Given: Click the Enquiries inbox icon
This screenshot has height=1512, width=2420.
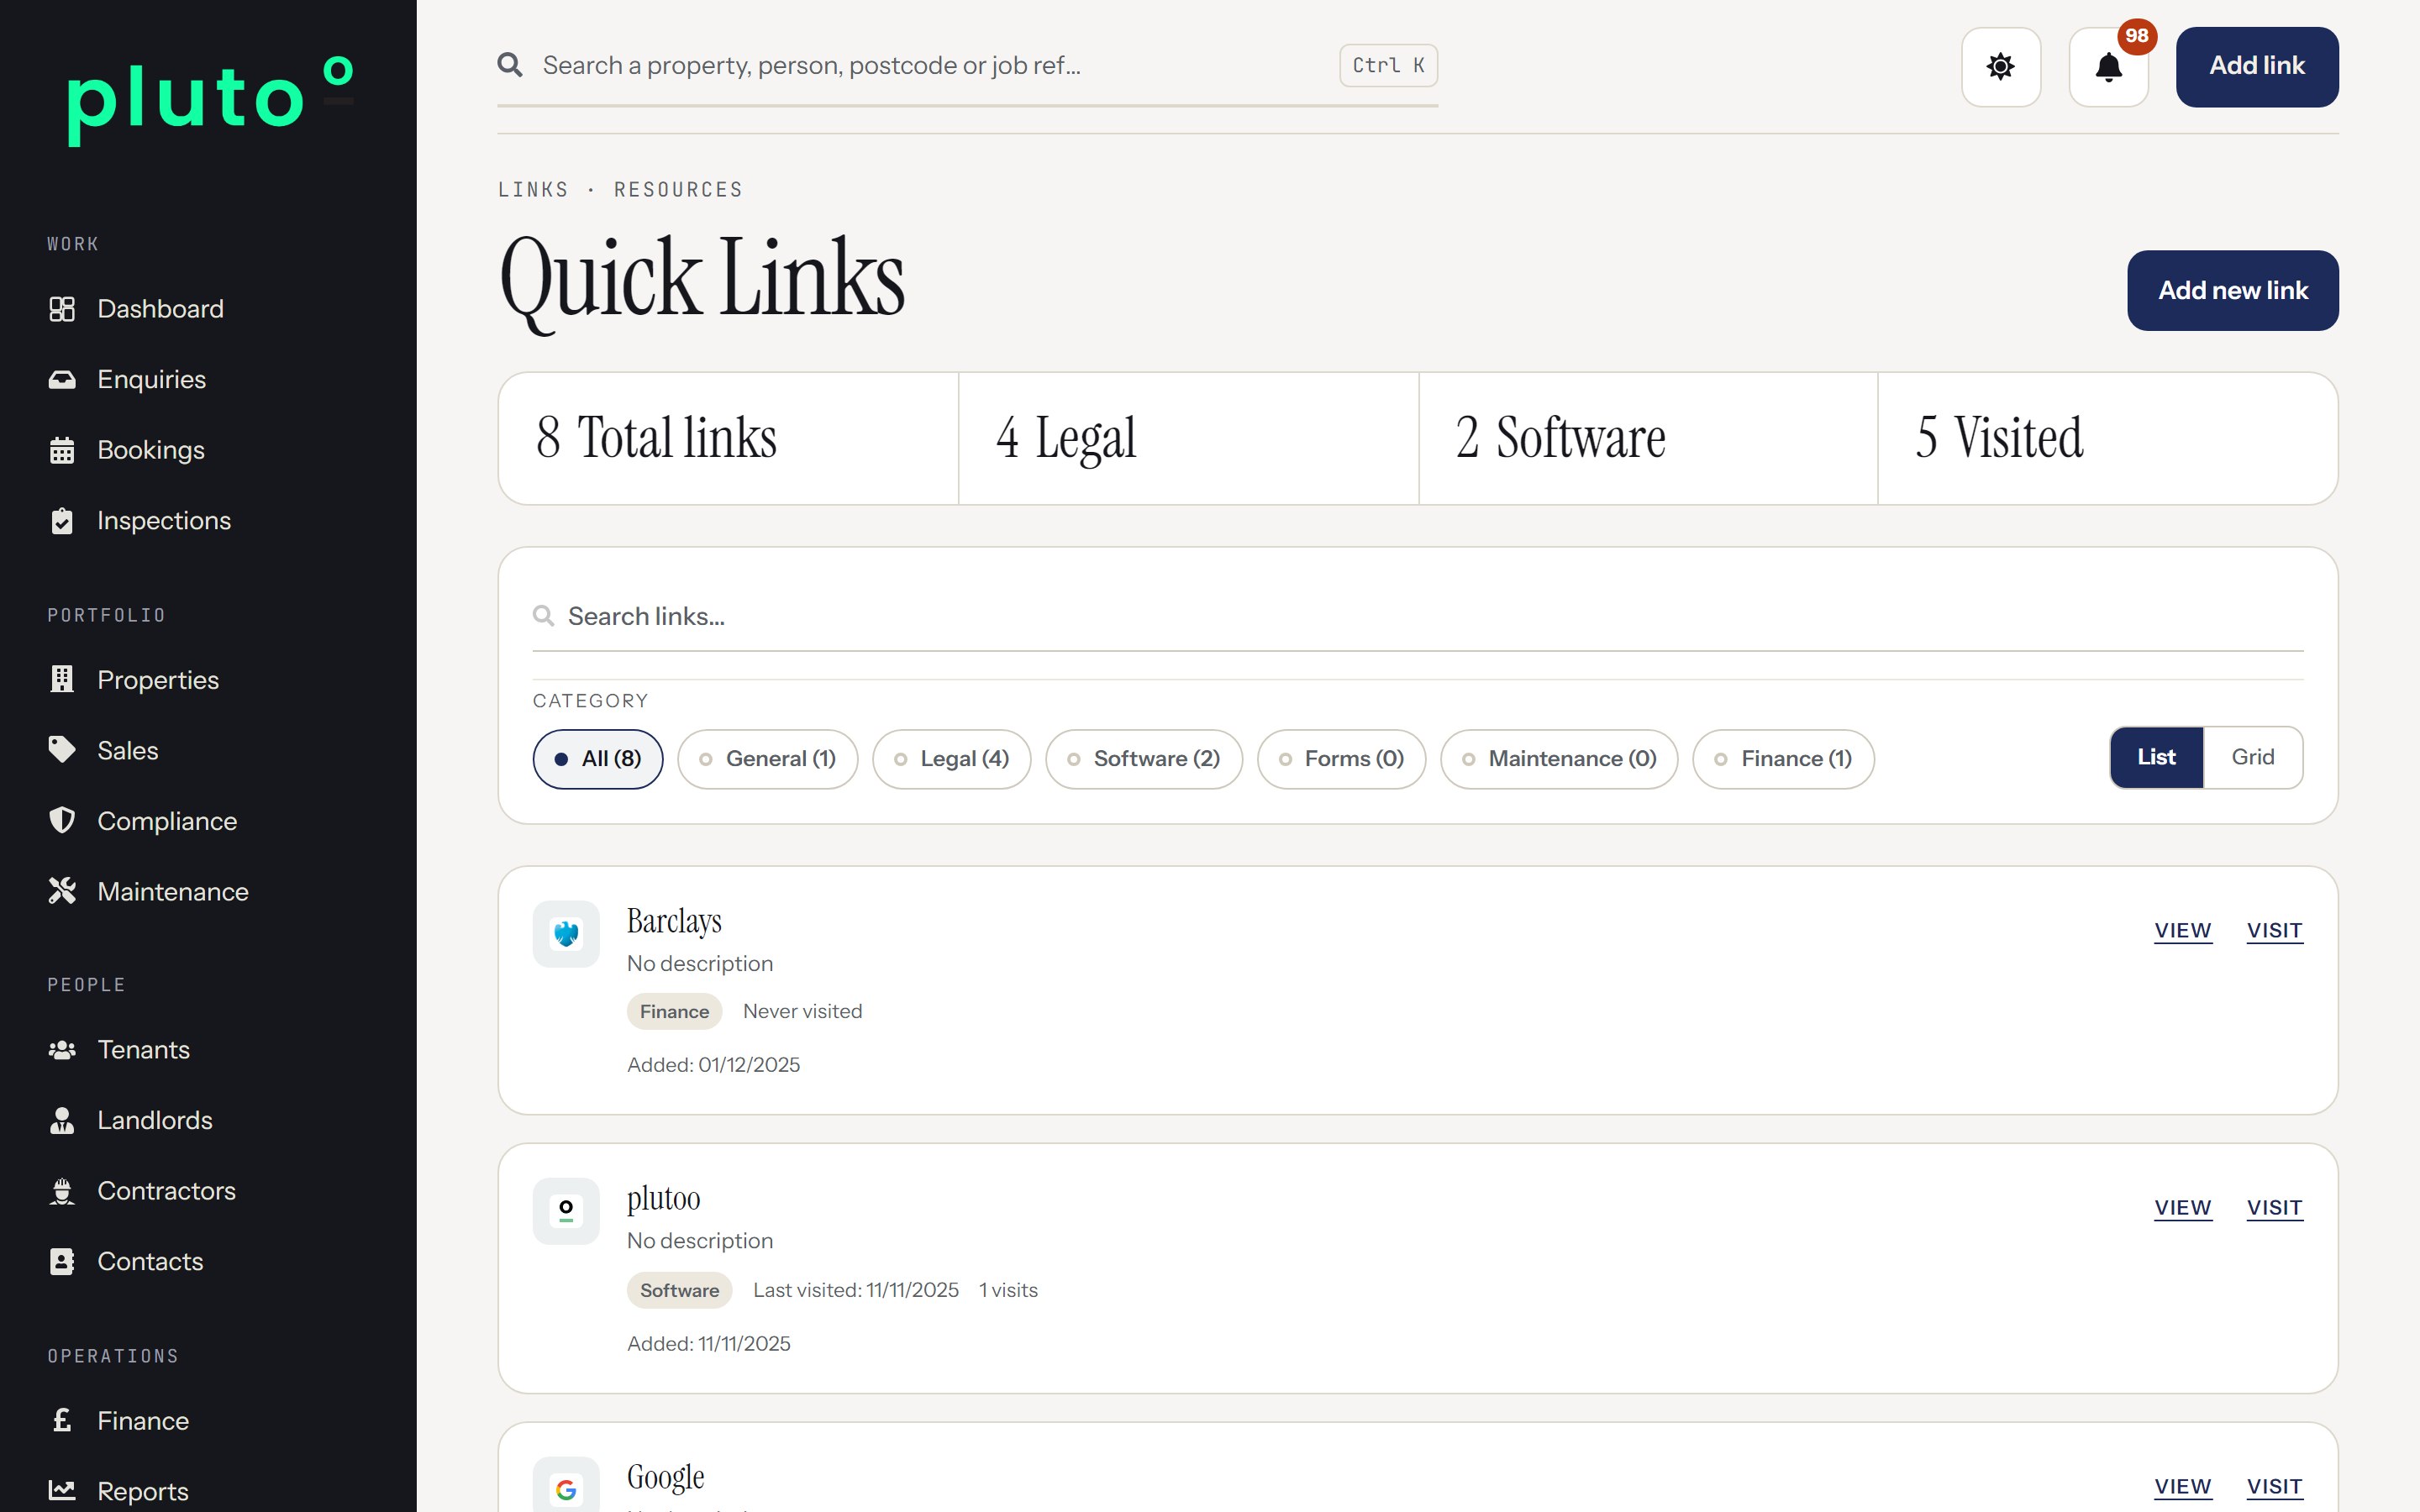Looking at the screenshot, I should [x=62, y=379].
